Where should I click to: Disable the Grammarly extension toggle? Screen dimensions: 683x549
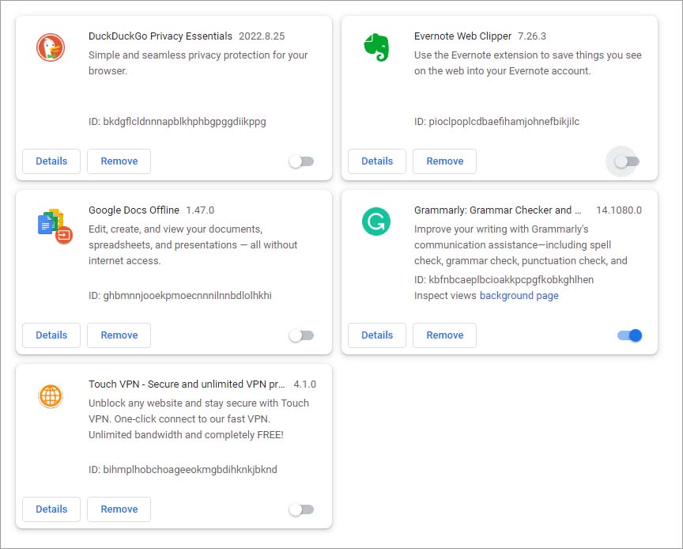point(630,335)
